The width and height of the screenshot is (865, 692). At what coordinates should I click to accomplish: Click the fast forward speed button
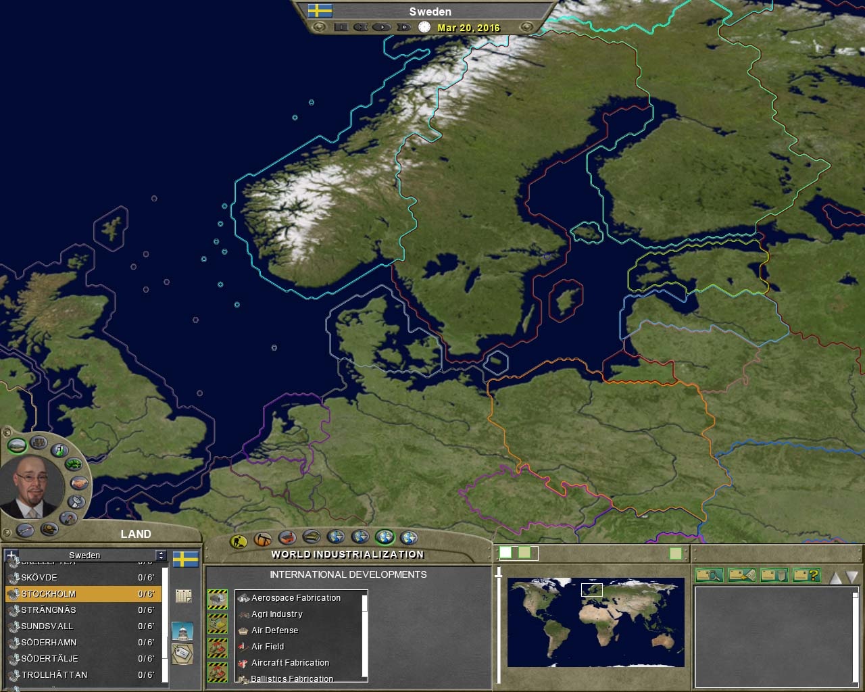(x=403, y=28)
